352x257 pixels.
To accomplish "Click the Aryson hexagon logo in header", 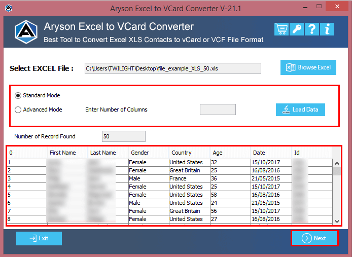I will [x=26, y=31].
